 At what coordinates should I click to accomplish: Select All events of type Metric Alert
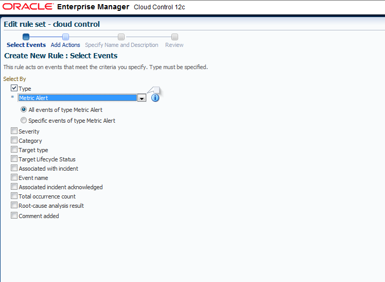coord(24,109)
